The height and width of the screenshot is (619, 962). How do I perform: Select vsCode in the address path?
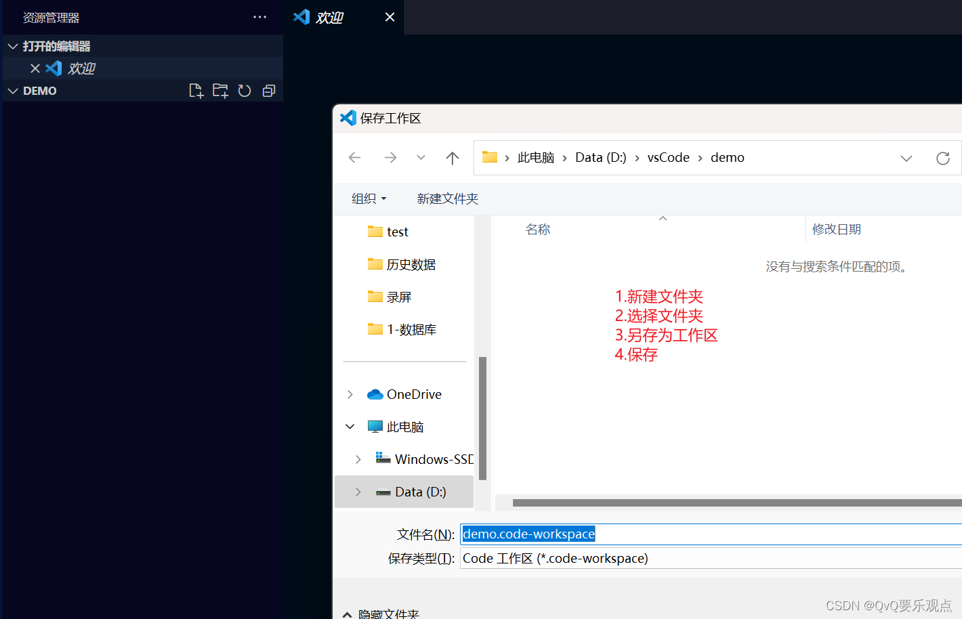click(669, 158)
